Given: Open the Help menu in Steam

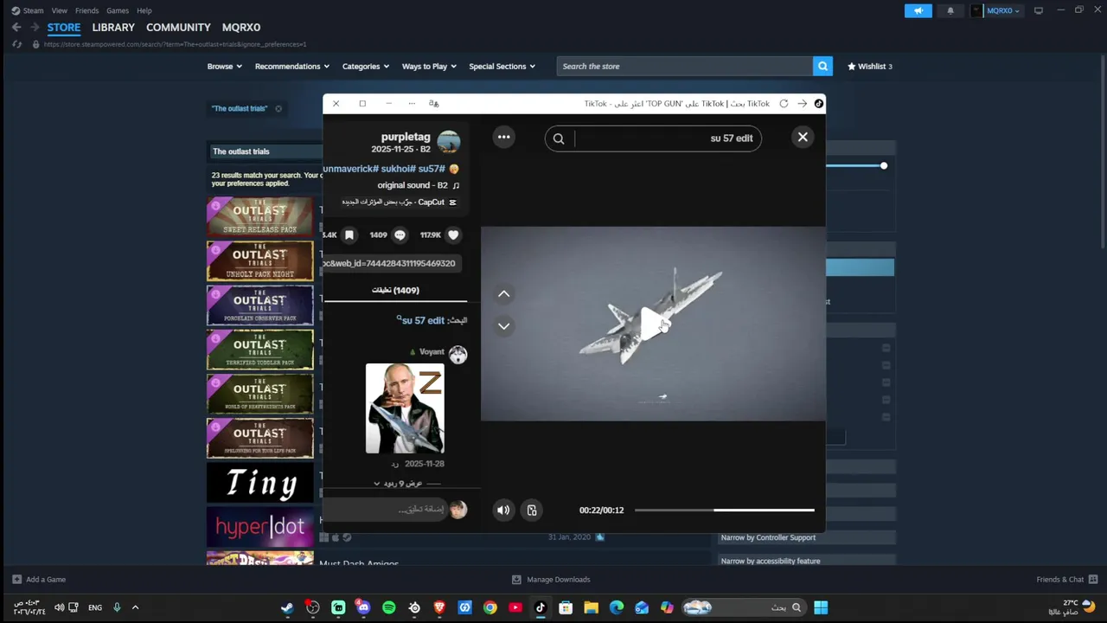Looking at the screenshot, I should point(144,10).
